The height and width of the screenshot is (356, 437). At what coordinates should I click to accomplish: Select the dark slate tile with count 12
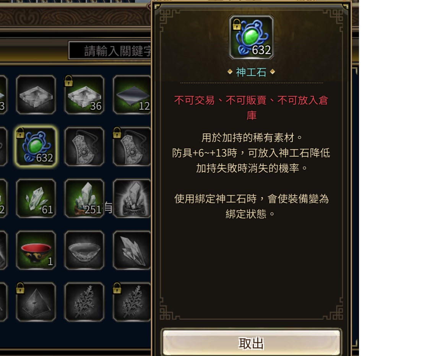click(x=132, y=95)
